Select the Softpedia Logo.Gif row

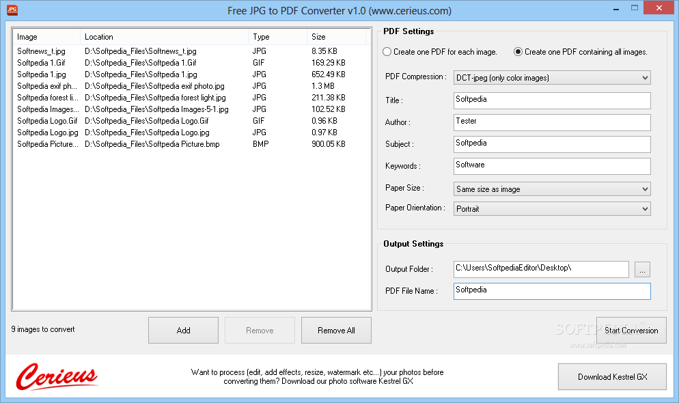tap(191, 121)
